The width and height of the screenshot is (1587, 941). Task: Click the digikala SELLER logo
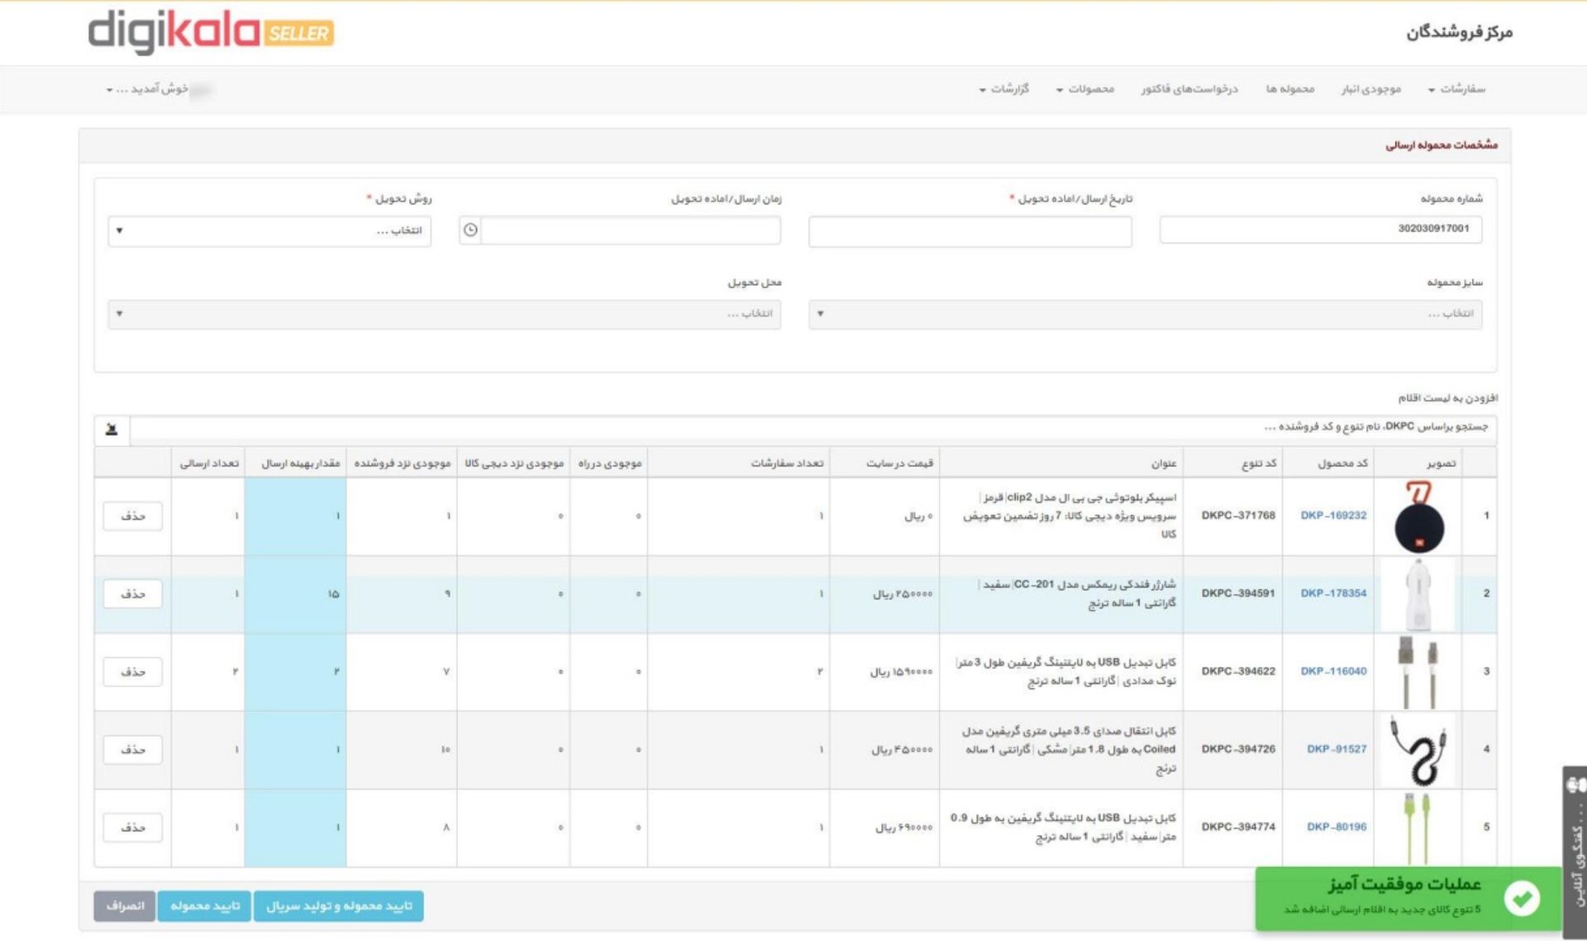(211, 31)
